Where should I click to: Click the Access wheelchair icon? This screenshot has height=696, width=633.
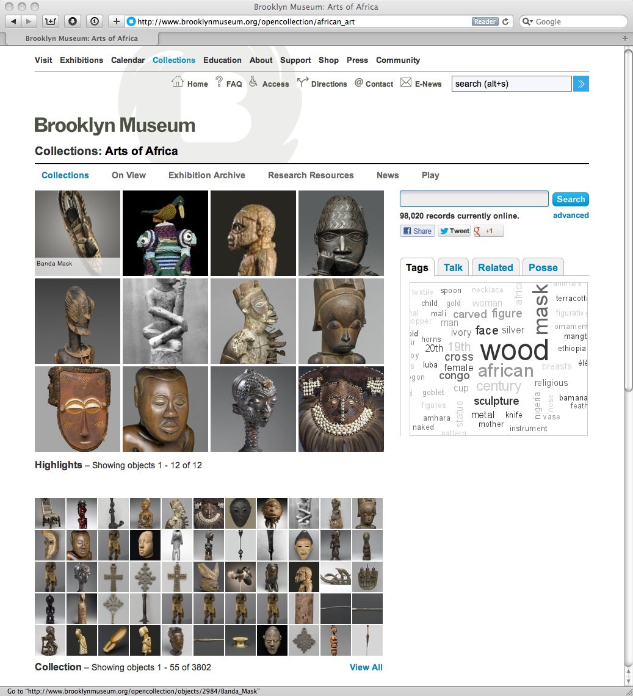point(253,82)
